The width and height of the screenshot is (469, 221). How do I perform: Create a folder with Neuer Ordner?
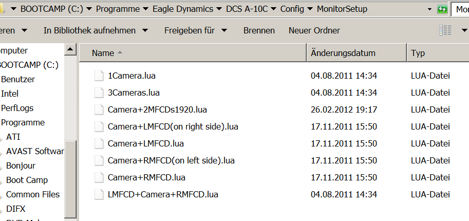tap(314, 30)
